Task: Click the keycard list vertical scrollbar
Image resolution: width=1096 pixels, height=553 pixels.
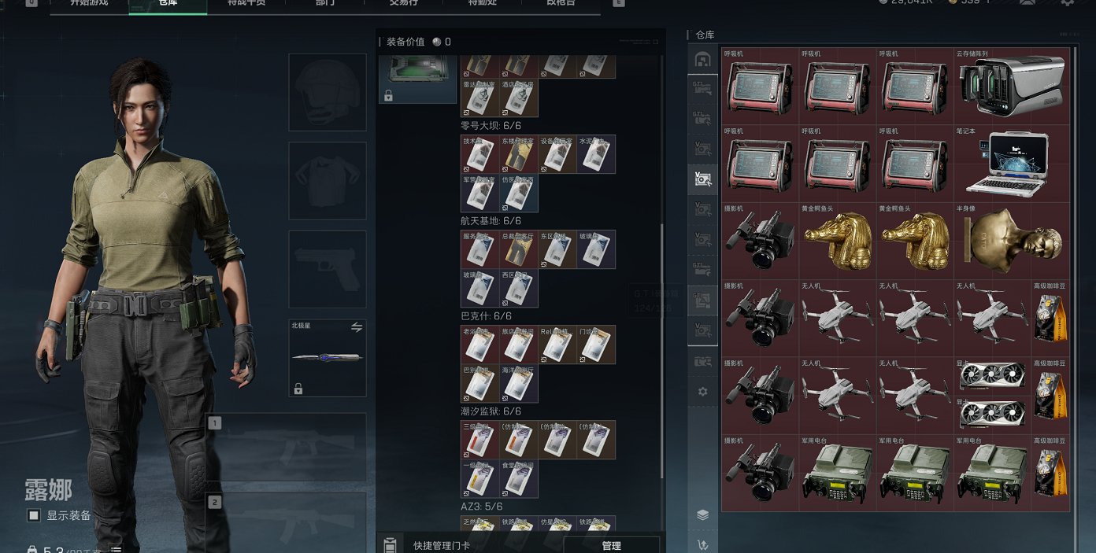Action: click(x=661, y=350)
